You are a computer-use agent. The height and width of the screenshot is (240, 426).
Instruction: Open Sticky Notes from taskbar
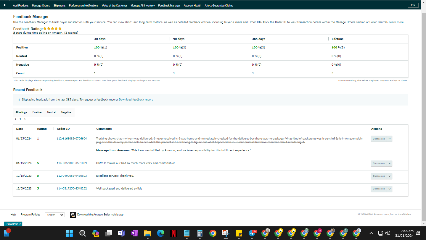pyautogui.click(x=239, y=233)
